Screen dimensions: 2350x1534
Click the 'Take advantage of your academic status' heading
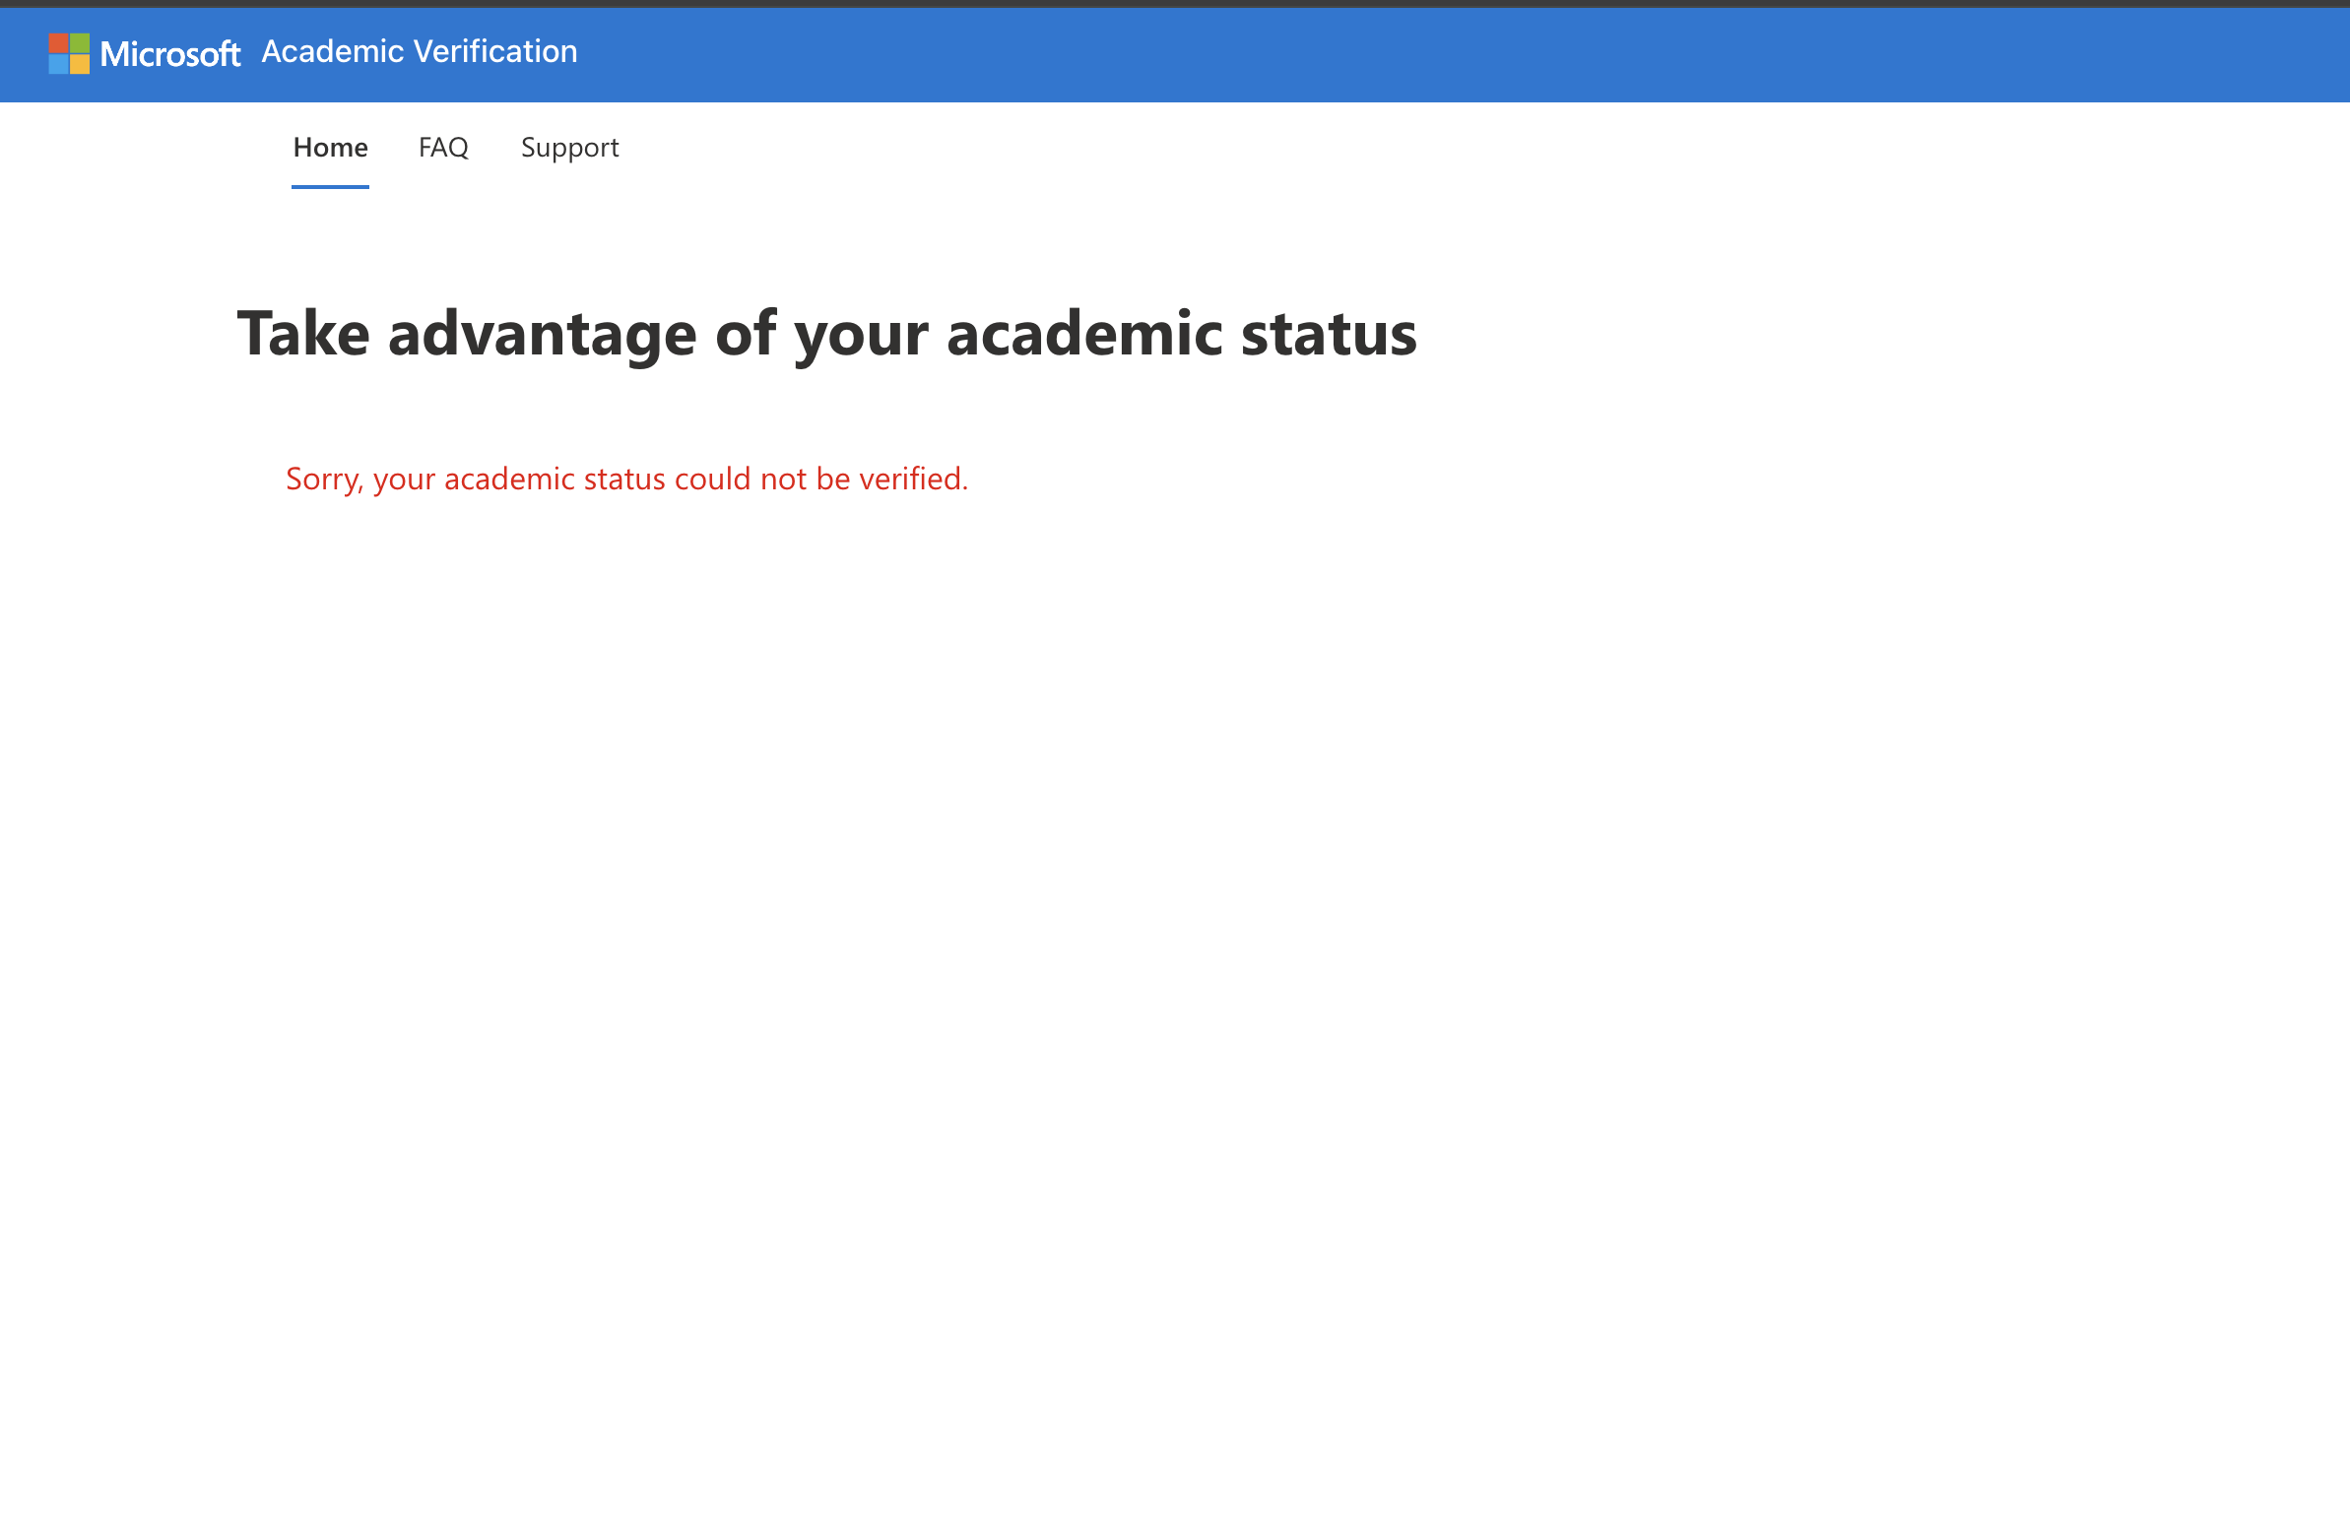coord(826,334)
